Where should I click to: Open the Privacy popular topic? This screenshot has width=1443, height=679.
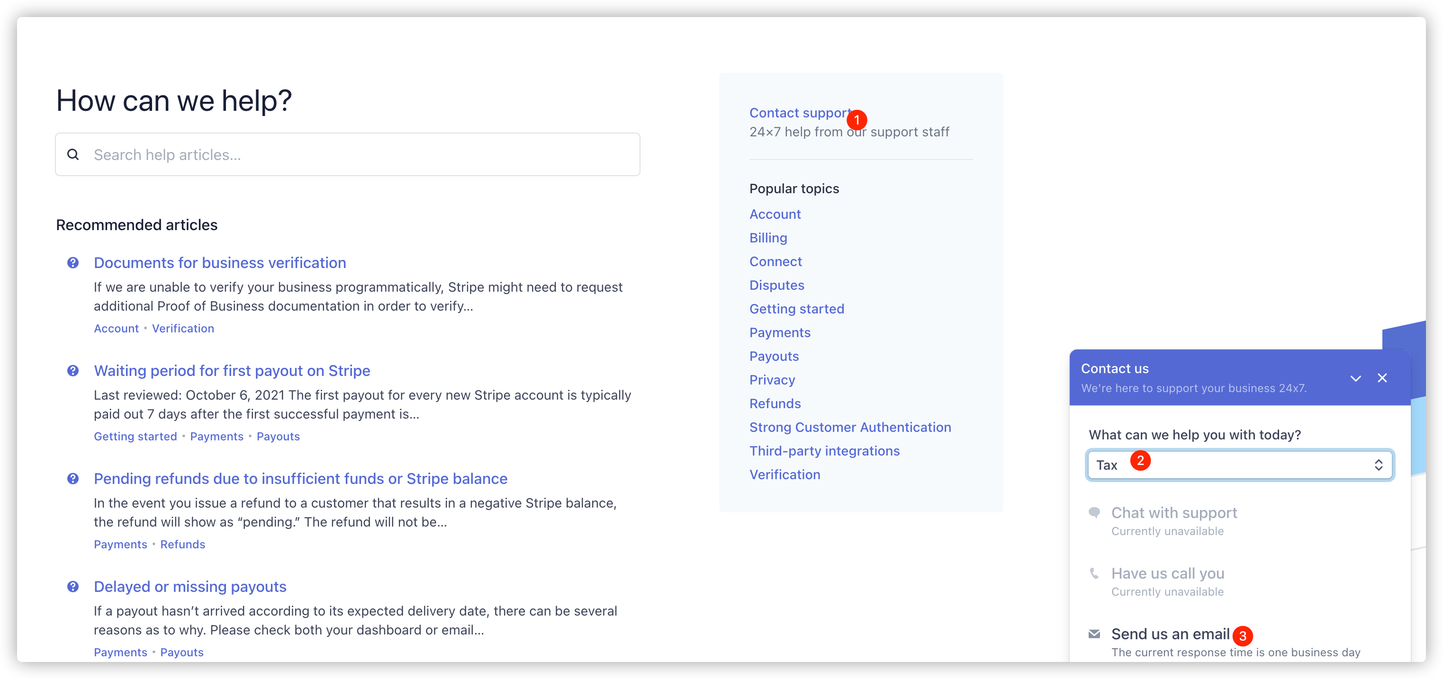[772, 380]
